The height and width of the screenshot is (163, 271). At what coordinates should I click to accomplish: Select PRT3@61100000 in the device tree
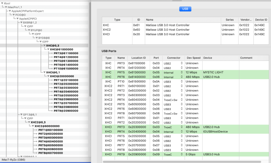click(x=66, y=53)
